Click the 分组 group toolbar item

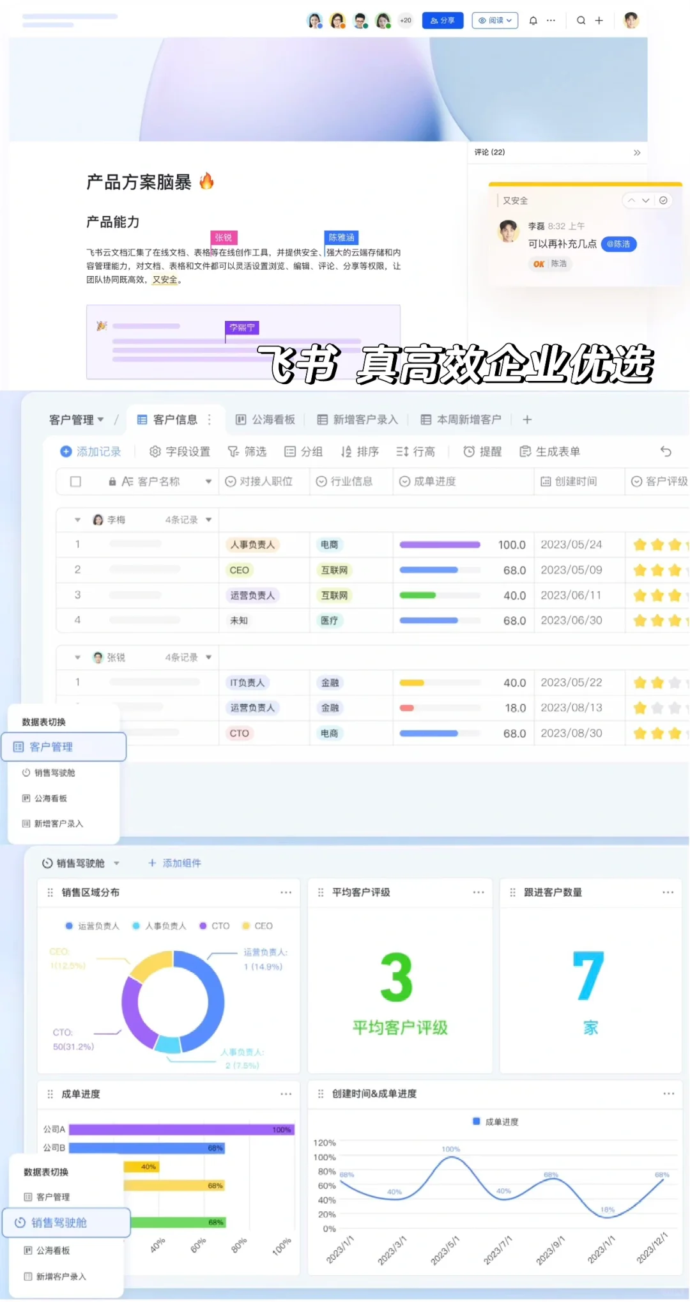[303, 451]
